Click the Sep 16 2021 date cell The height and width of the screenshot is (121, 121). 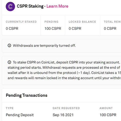point(63,115)
